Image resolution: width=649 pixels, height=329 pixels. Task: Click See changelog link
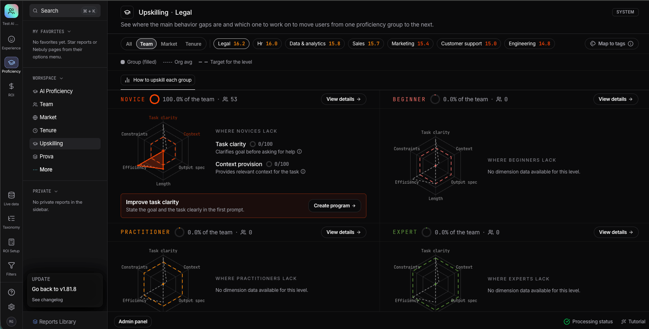(x=47, y=300)
